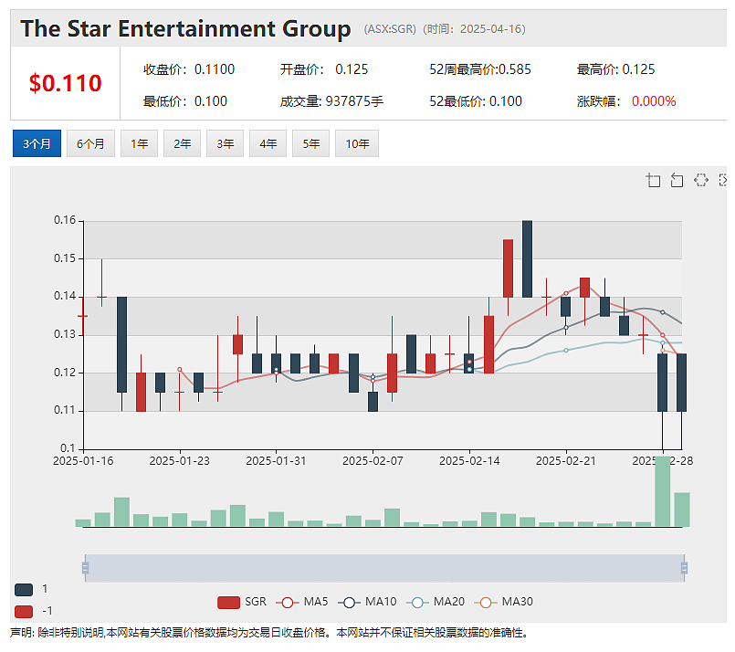The width and height of the screenshot is (735, 652).
Task: Click the MA20 marker point near 2025-02-21
Action: pos(566,350)
